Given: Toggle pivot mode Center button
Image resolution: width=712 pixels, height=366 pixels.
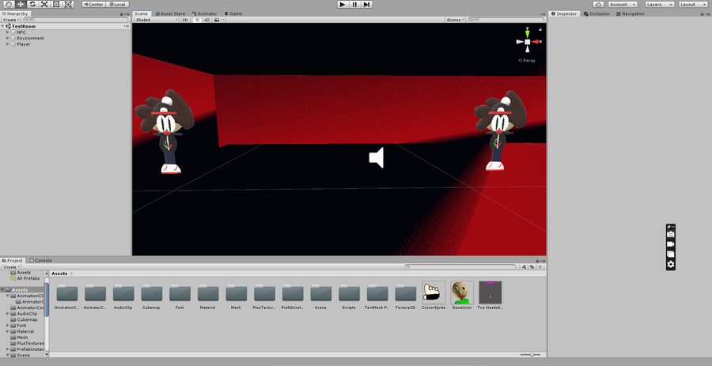Looking at the screenshot, I should pos(93,4).
